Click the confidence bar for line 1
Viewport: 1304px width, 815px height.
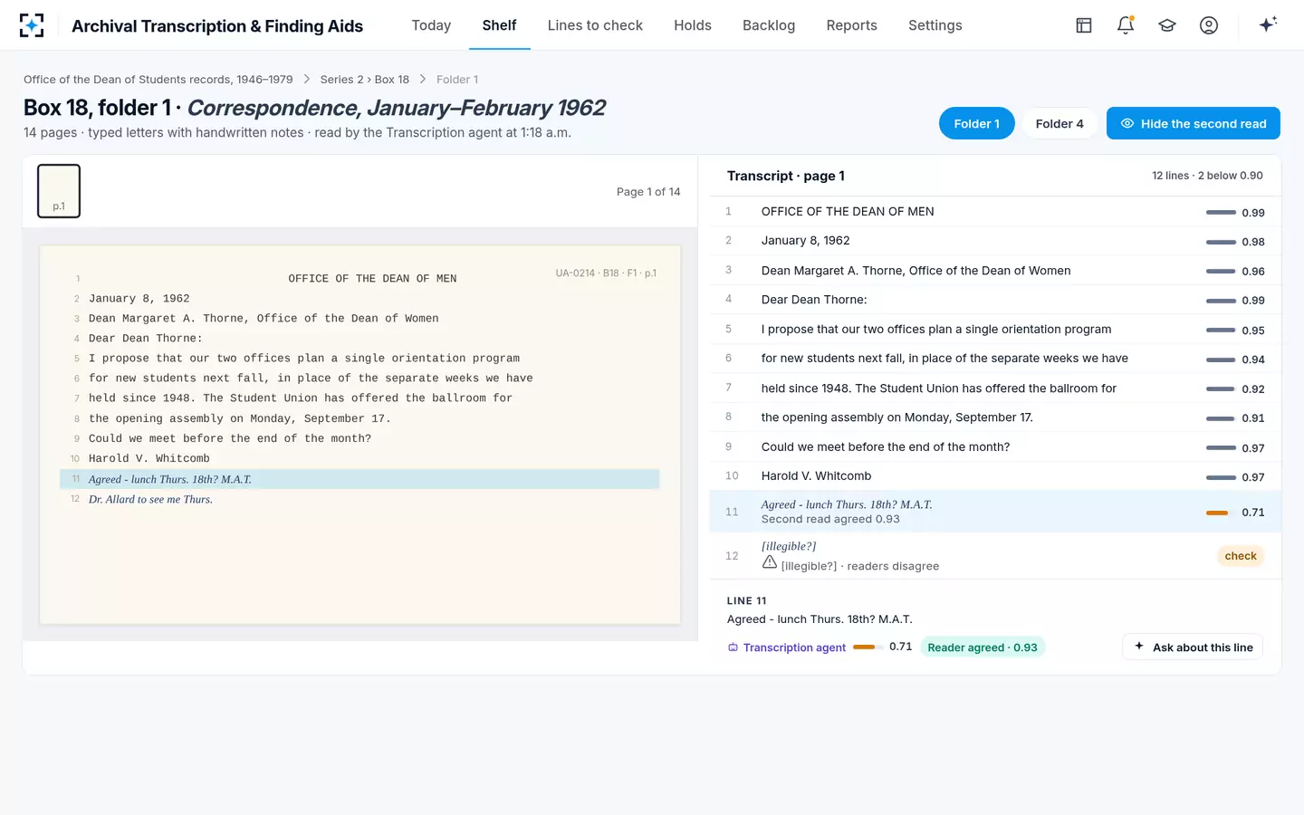(x=1221, y=212)
